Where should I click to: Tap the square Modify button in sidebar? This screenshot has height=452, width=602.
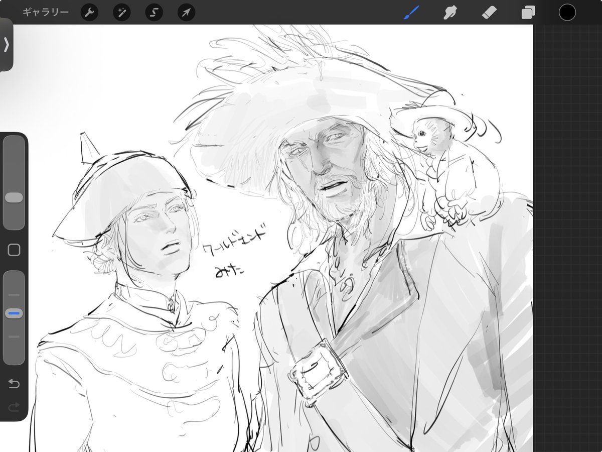coord(14,250)
